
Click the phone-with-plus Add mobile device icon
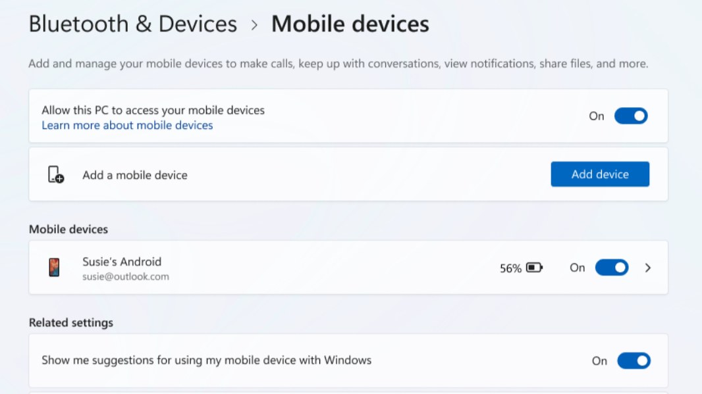55,174
